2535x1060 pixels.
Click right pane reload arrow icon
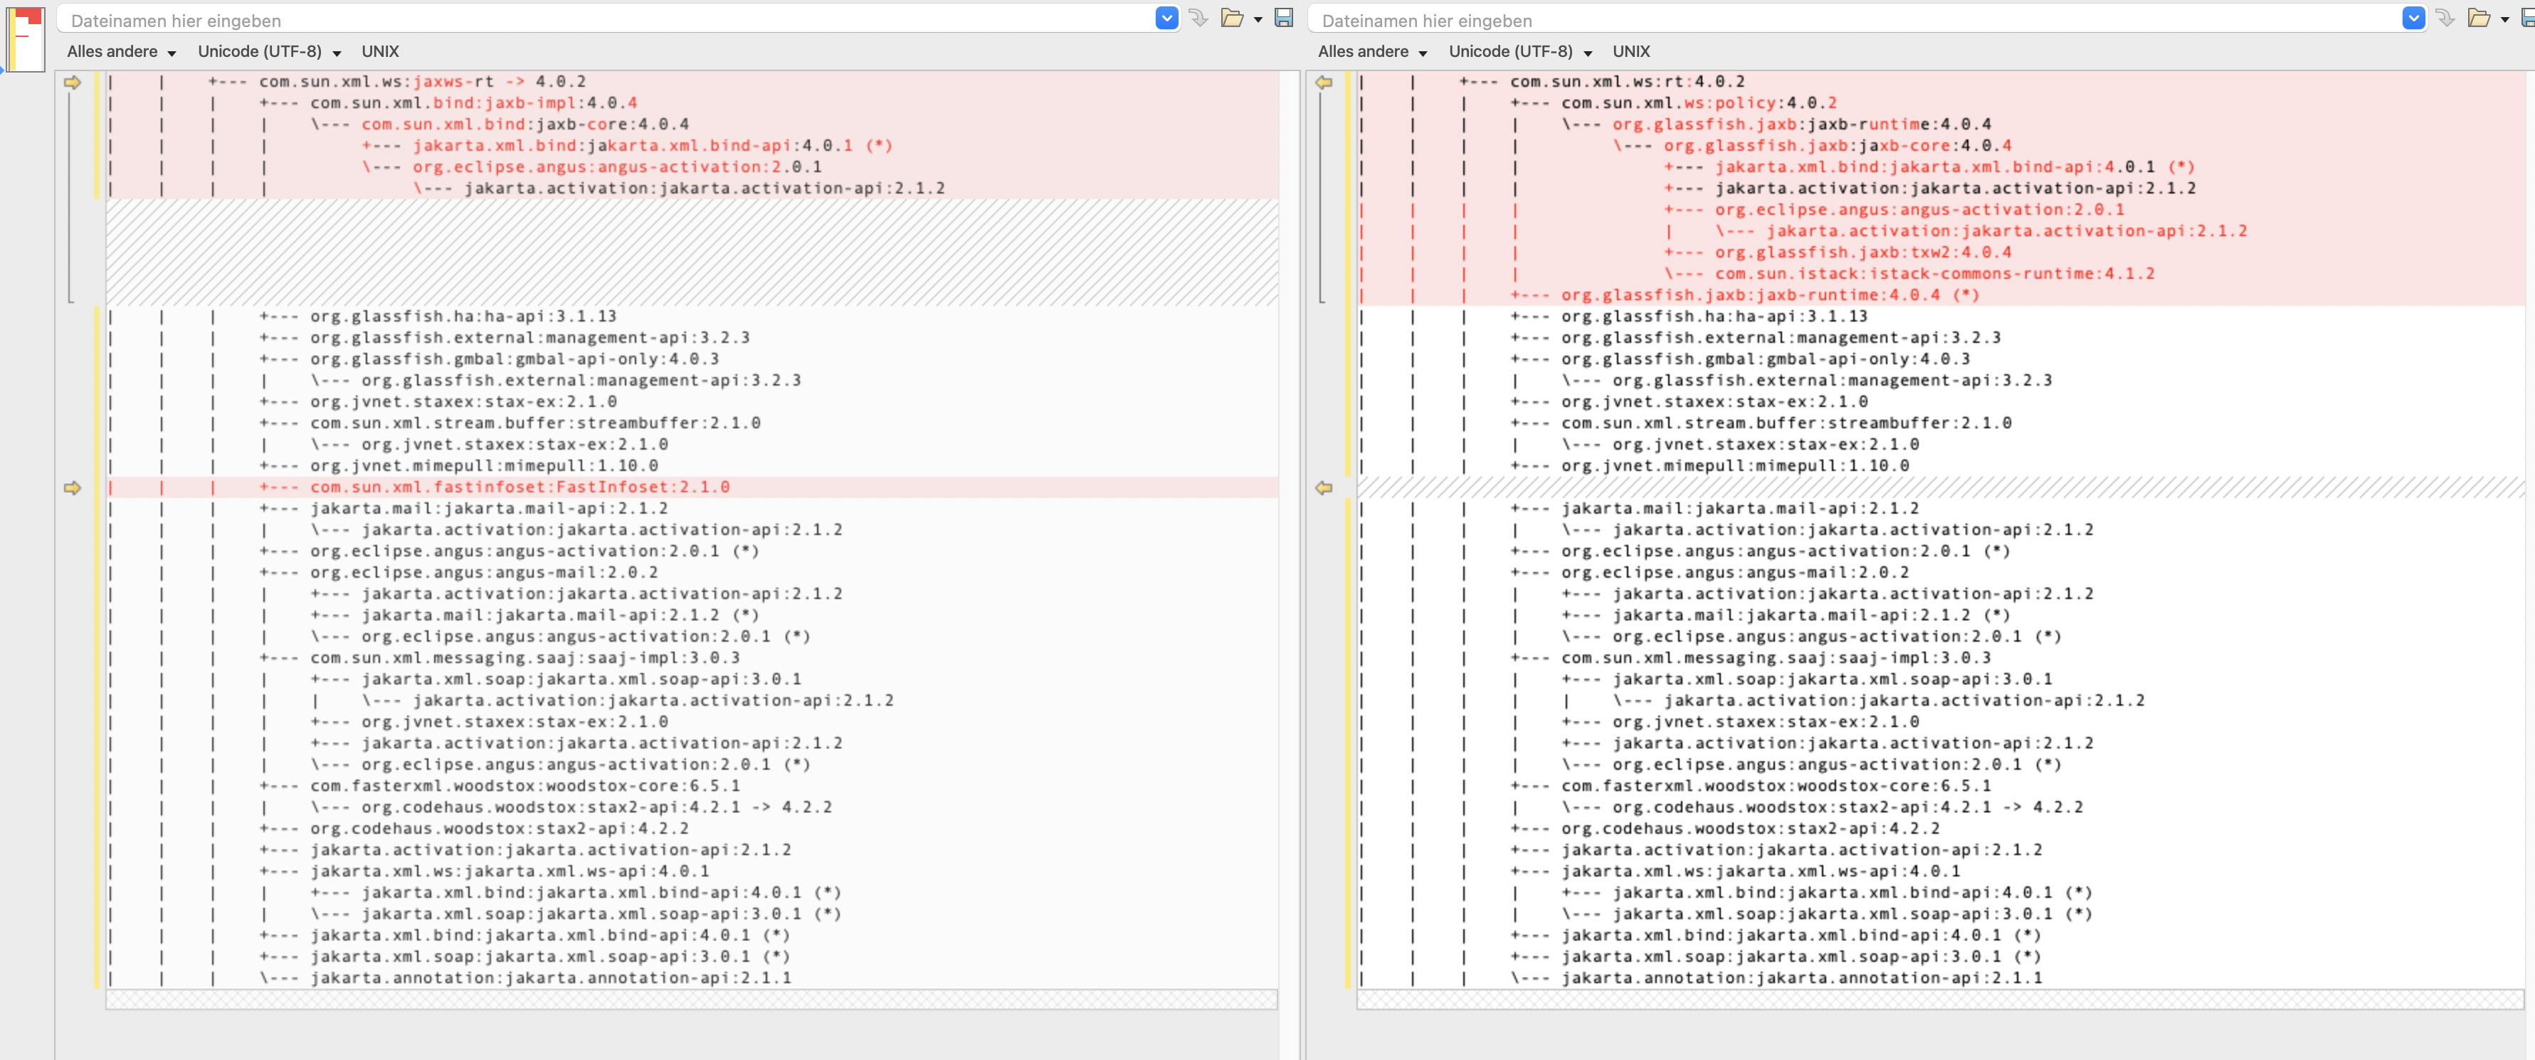(x=2445, y=18)
